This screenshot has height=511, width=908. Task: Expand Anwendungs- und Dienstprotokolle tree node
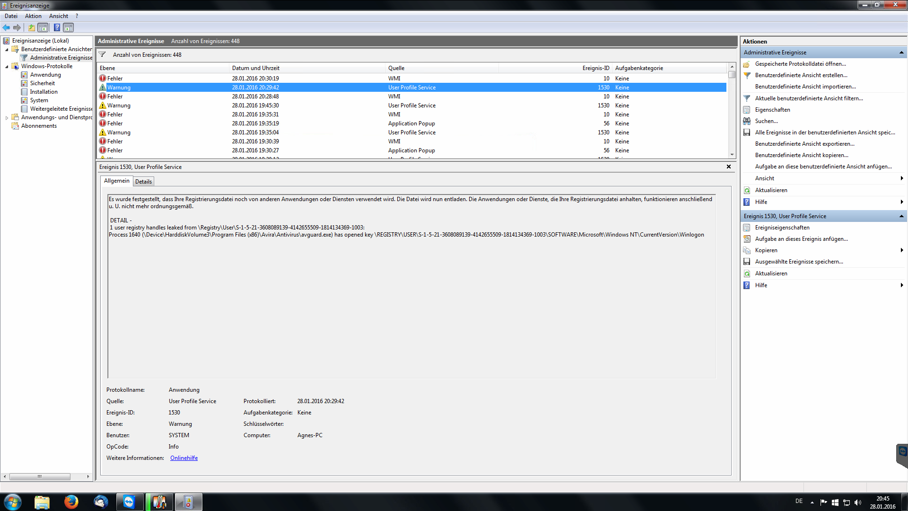(7, 118)
